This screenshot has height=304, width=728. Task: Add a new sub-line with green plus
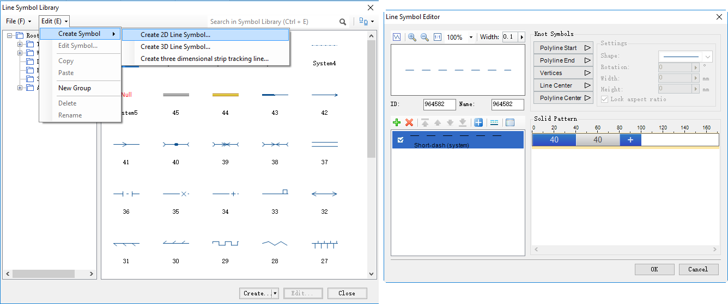(x=397, y=123)
